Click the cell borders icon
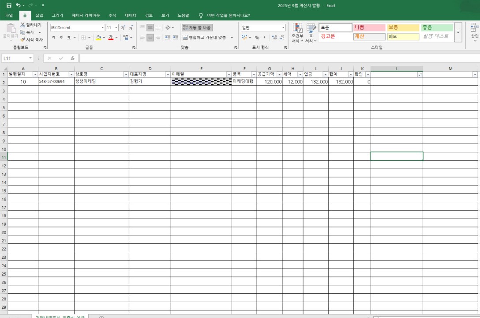 (83, 38)
